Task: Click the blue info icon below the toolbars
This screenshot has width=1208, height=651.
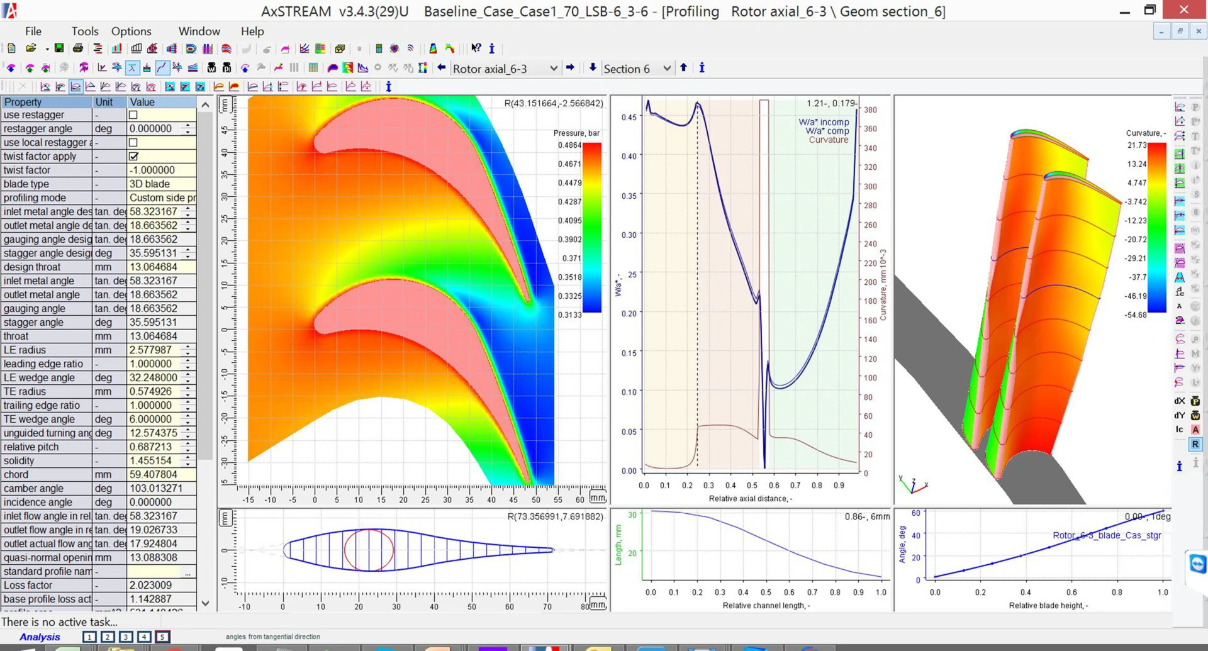Action: point(388,87)
